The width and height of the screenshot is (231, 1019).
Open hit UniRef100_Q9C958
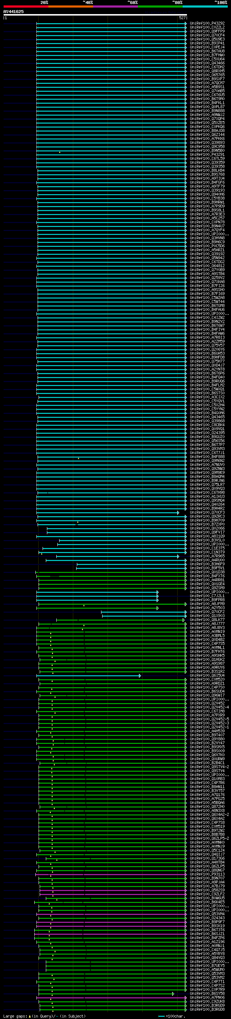coord(207,147)
